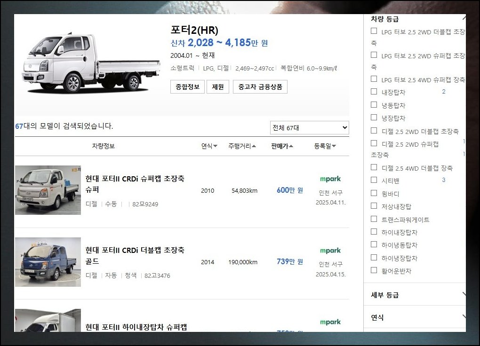Viewport: 480px width, 346px height.
Task: Click the 차량정보 column header
Action: pyautogui.click(x=104, y=146)
